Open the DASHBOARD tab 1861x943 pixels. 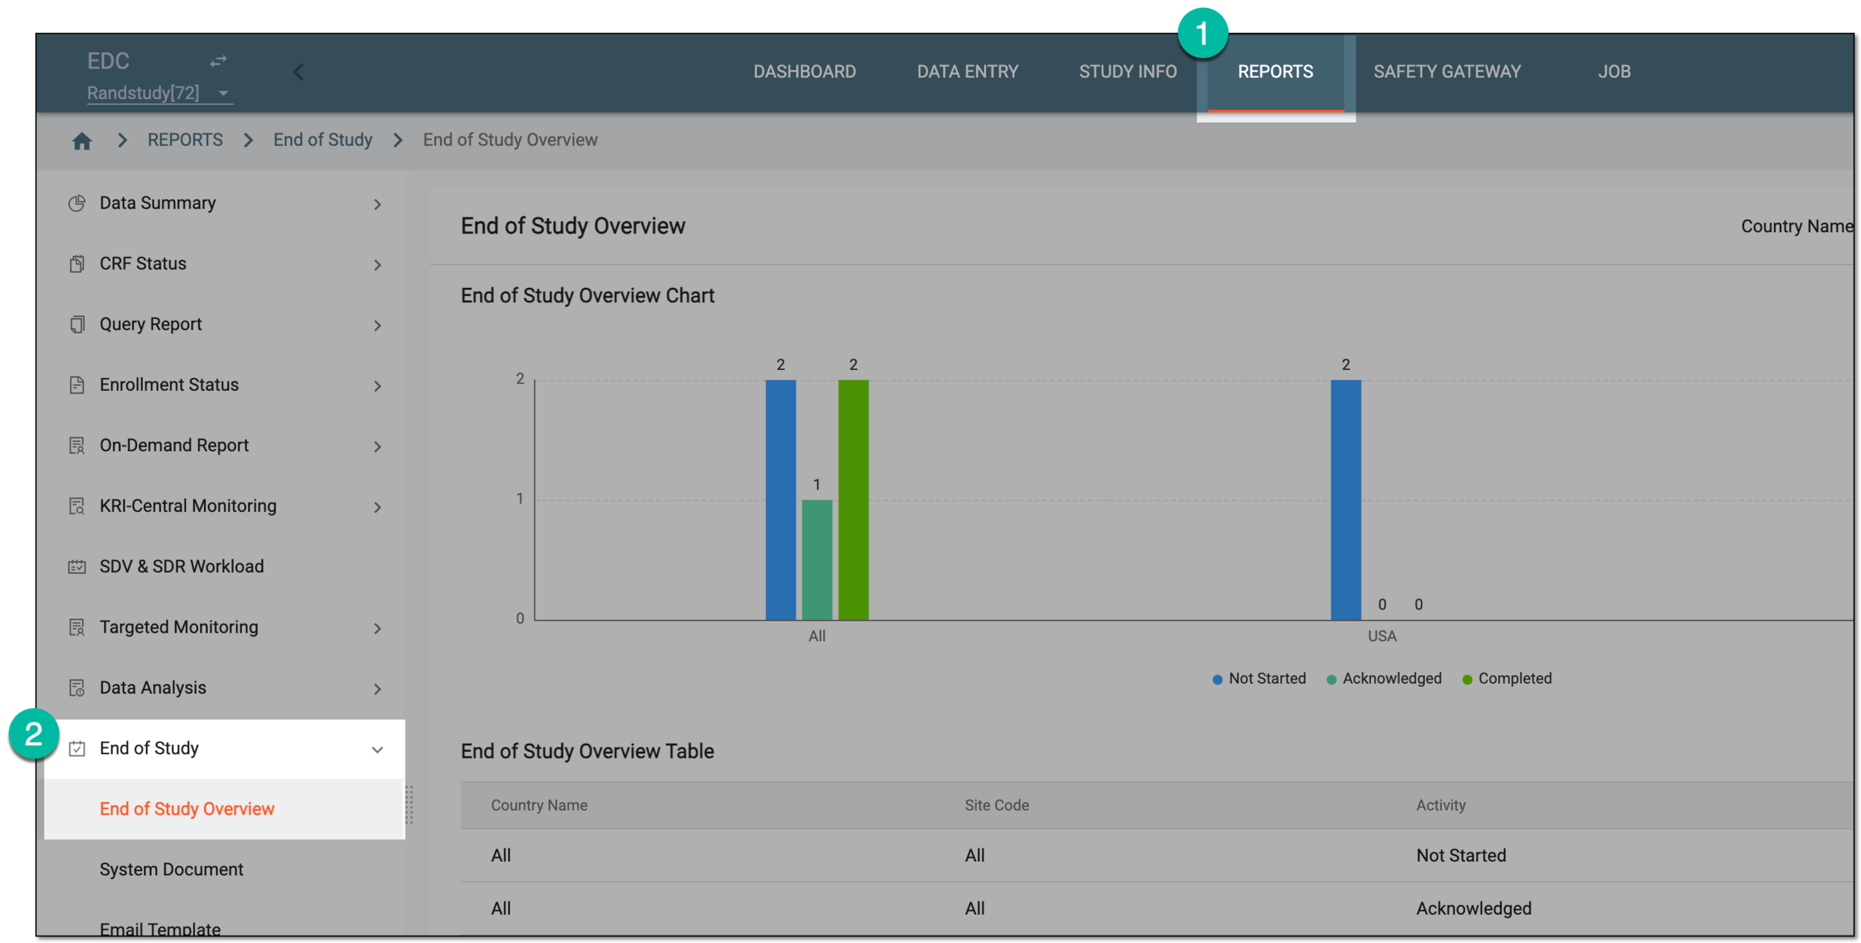pyautogui.click(x=804, y=71)
